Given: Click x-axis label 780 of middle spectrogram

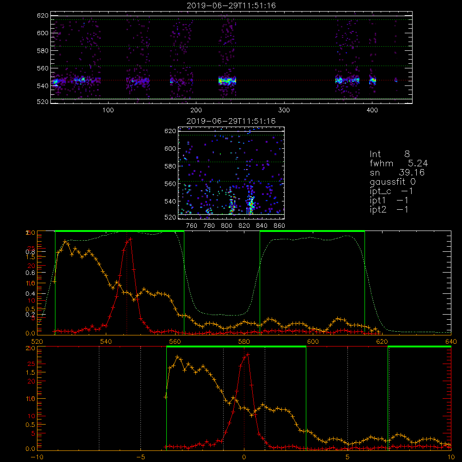Looking at the screenshot, I should pos(209,226).
